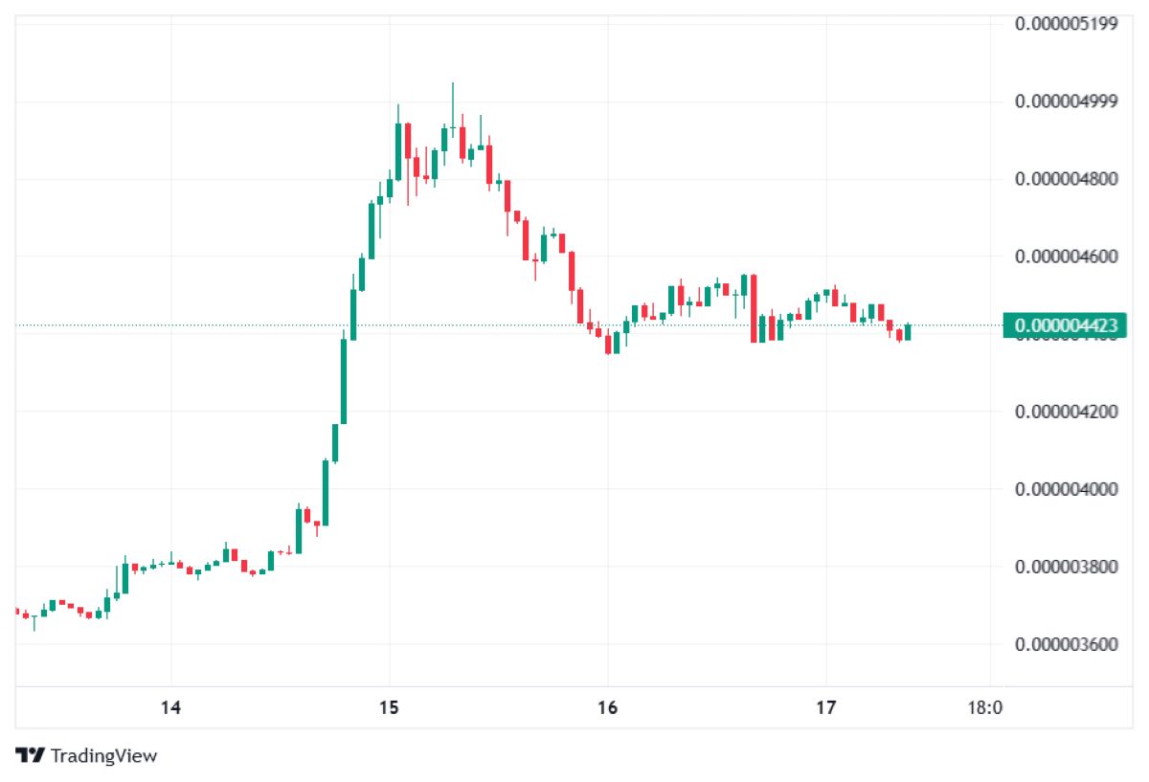Click the 18:0 time axis label

(985, 708)
